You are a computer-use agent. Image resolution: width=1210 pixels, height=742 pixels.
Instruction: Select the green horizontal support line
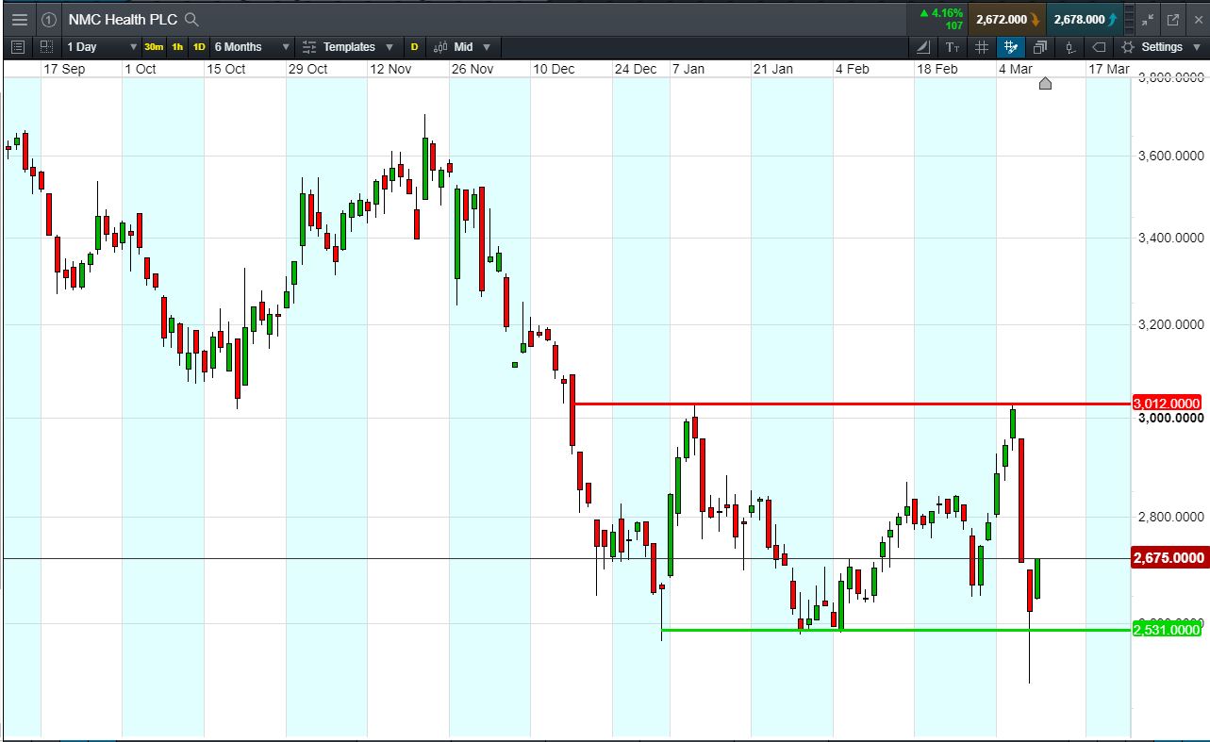[896, 630]
